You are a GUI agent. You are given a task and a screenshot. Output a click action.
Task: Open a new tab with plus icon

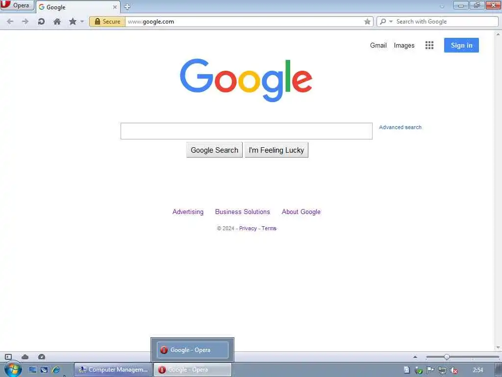pos(127,7)
